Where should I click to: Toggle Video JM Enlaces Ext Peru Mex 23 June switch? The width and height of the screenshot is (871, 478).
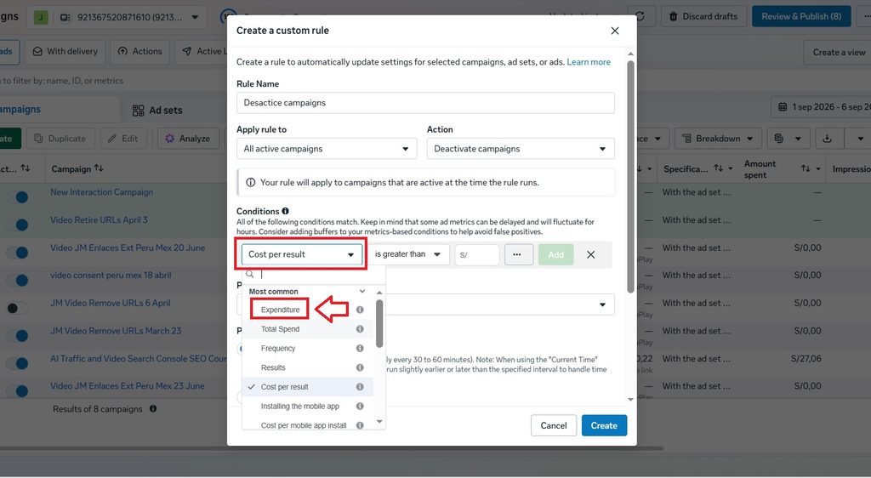[17, 391]
